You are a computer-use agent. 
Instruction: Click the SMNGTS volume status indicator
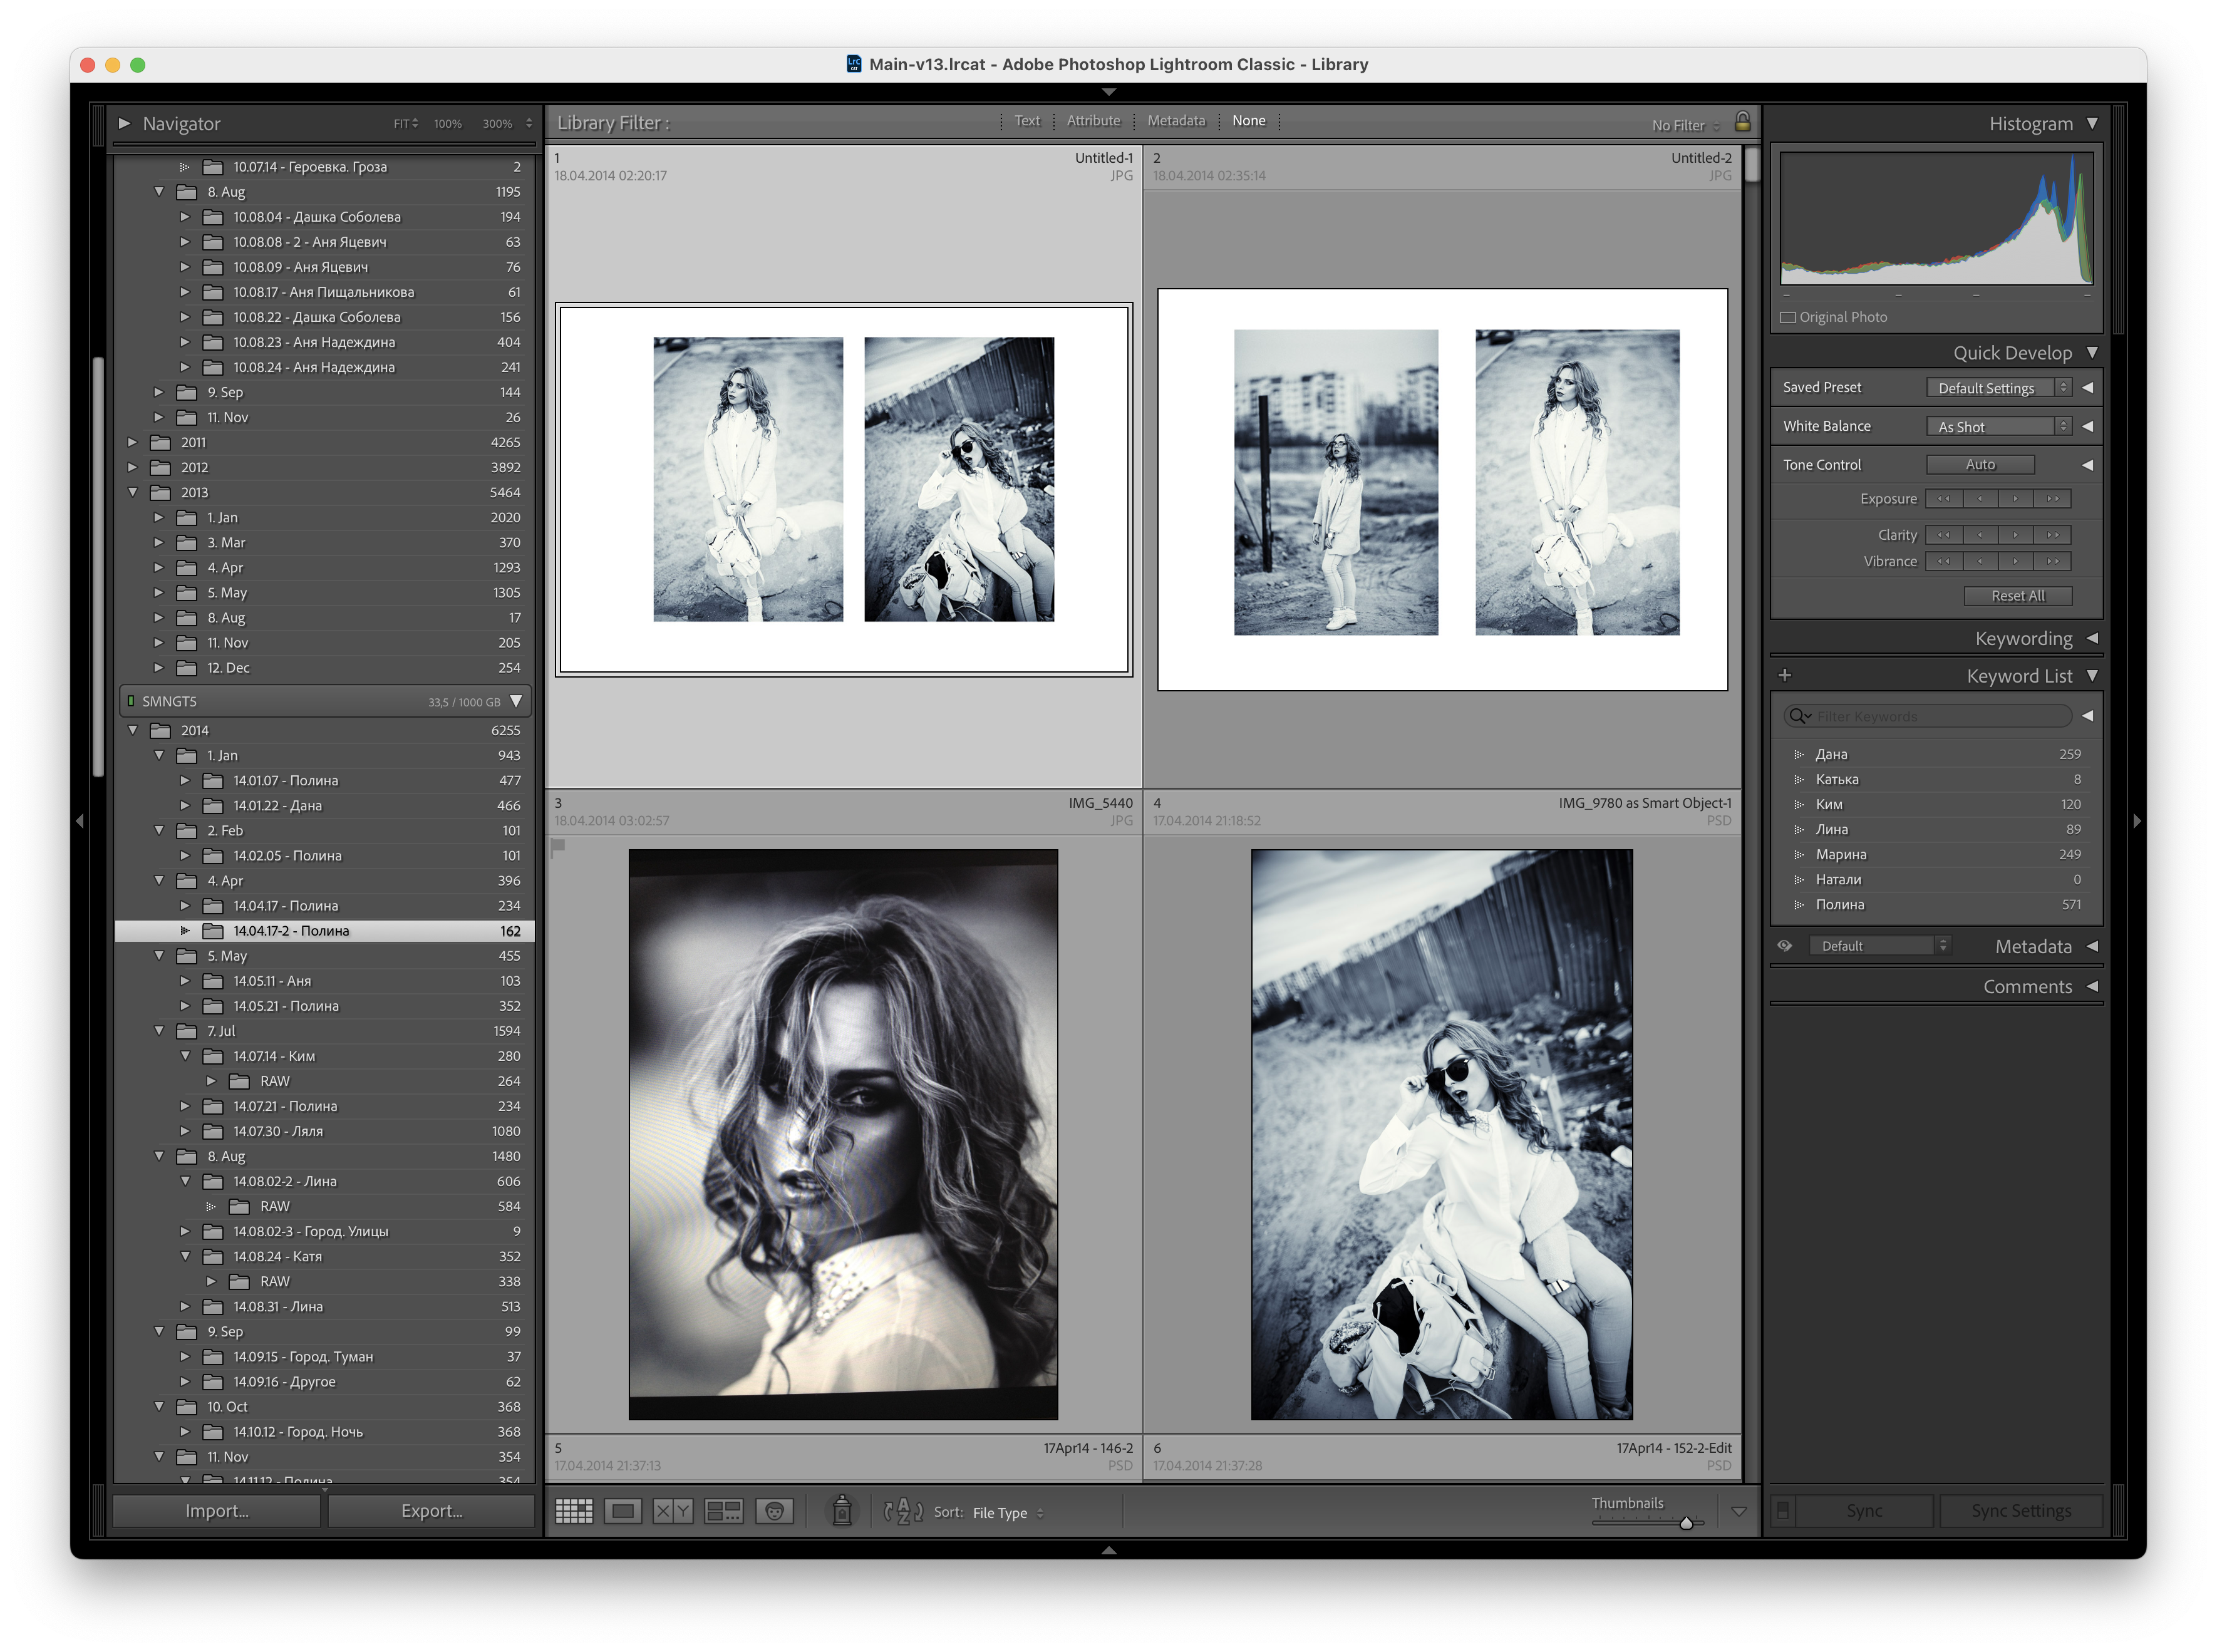tap(131, 701)
